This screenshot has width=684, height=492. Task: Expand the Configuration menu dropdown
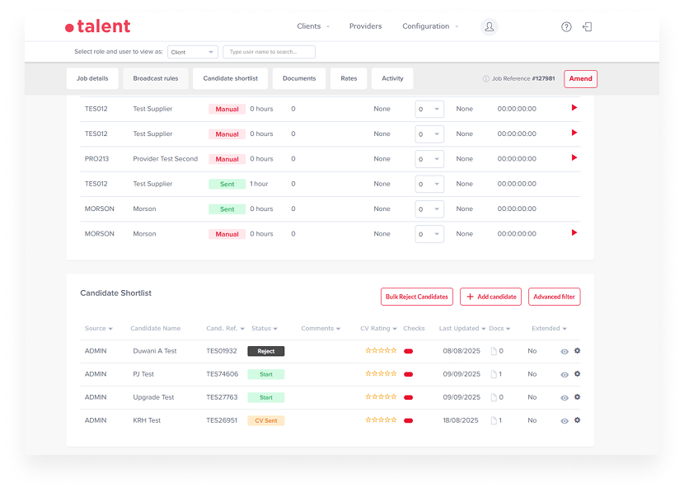pyautogui.click(x=430, y=26)
